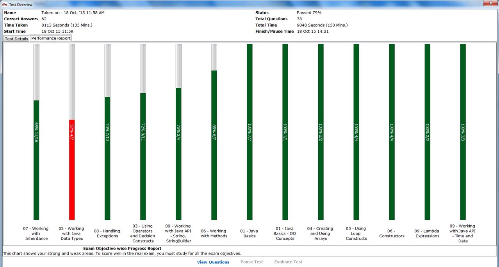
Task: Close the Test Overview window
Action: click(489, 4)
